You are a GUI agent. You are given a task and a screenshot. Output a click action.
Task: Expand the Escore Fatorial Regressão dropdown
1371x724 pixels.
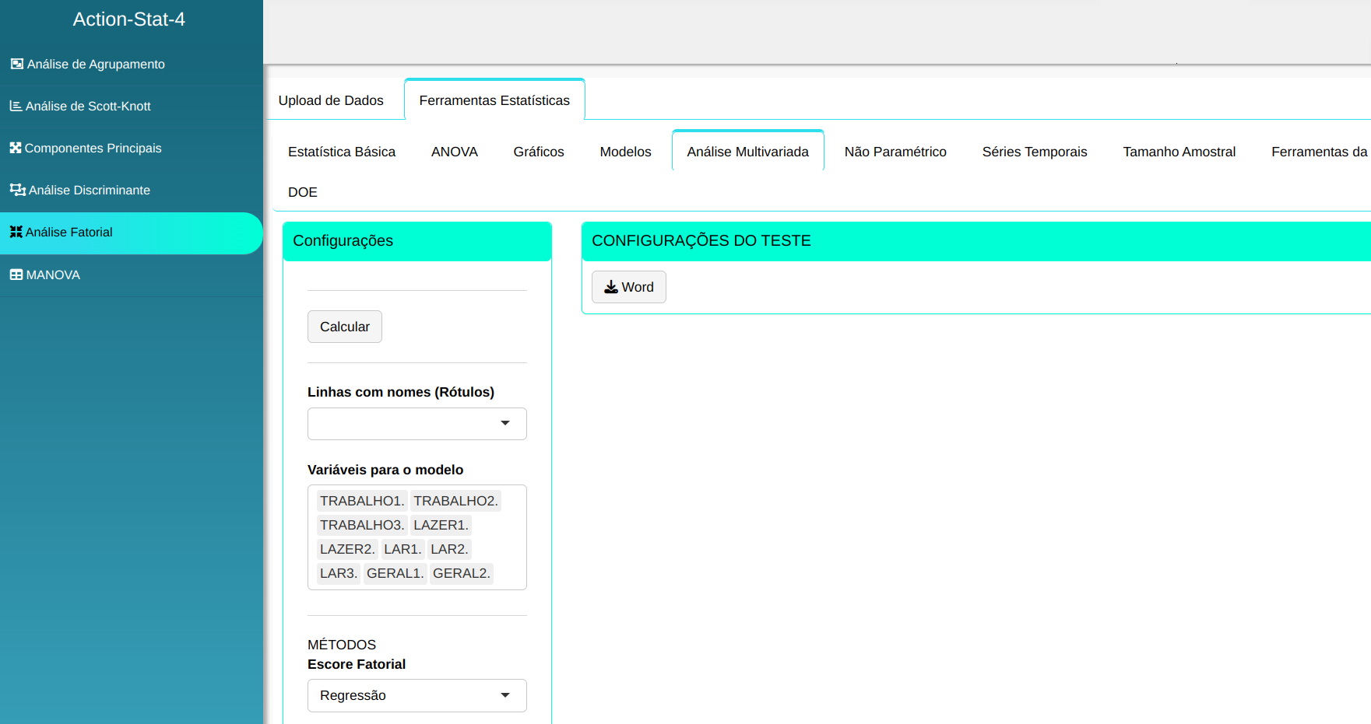pos(417,695)
